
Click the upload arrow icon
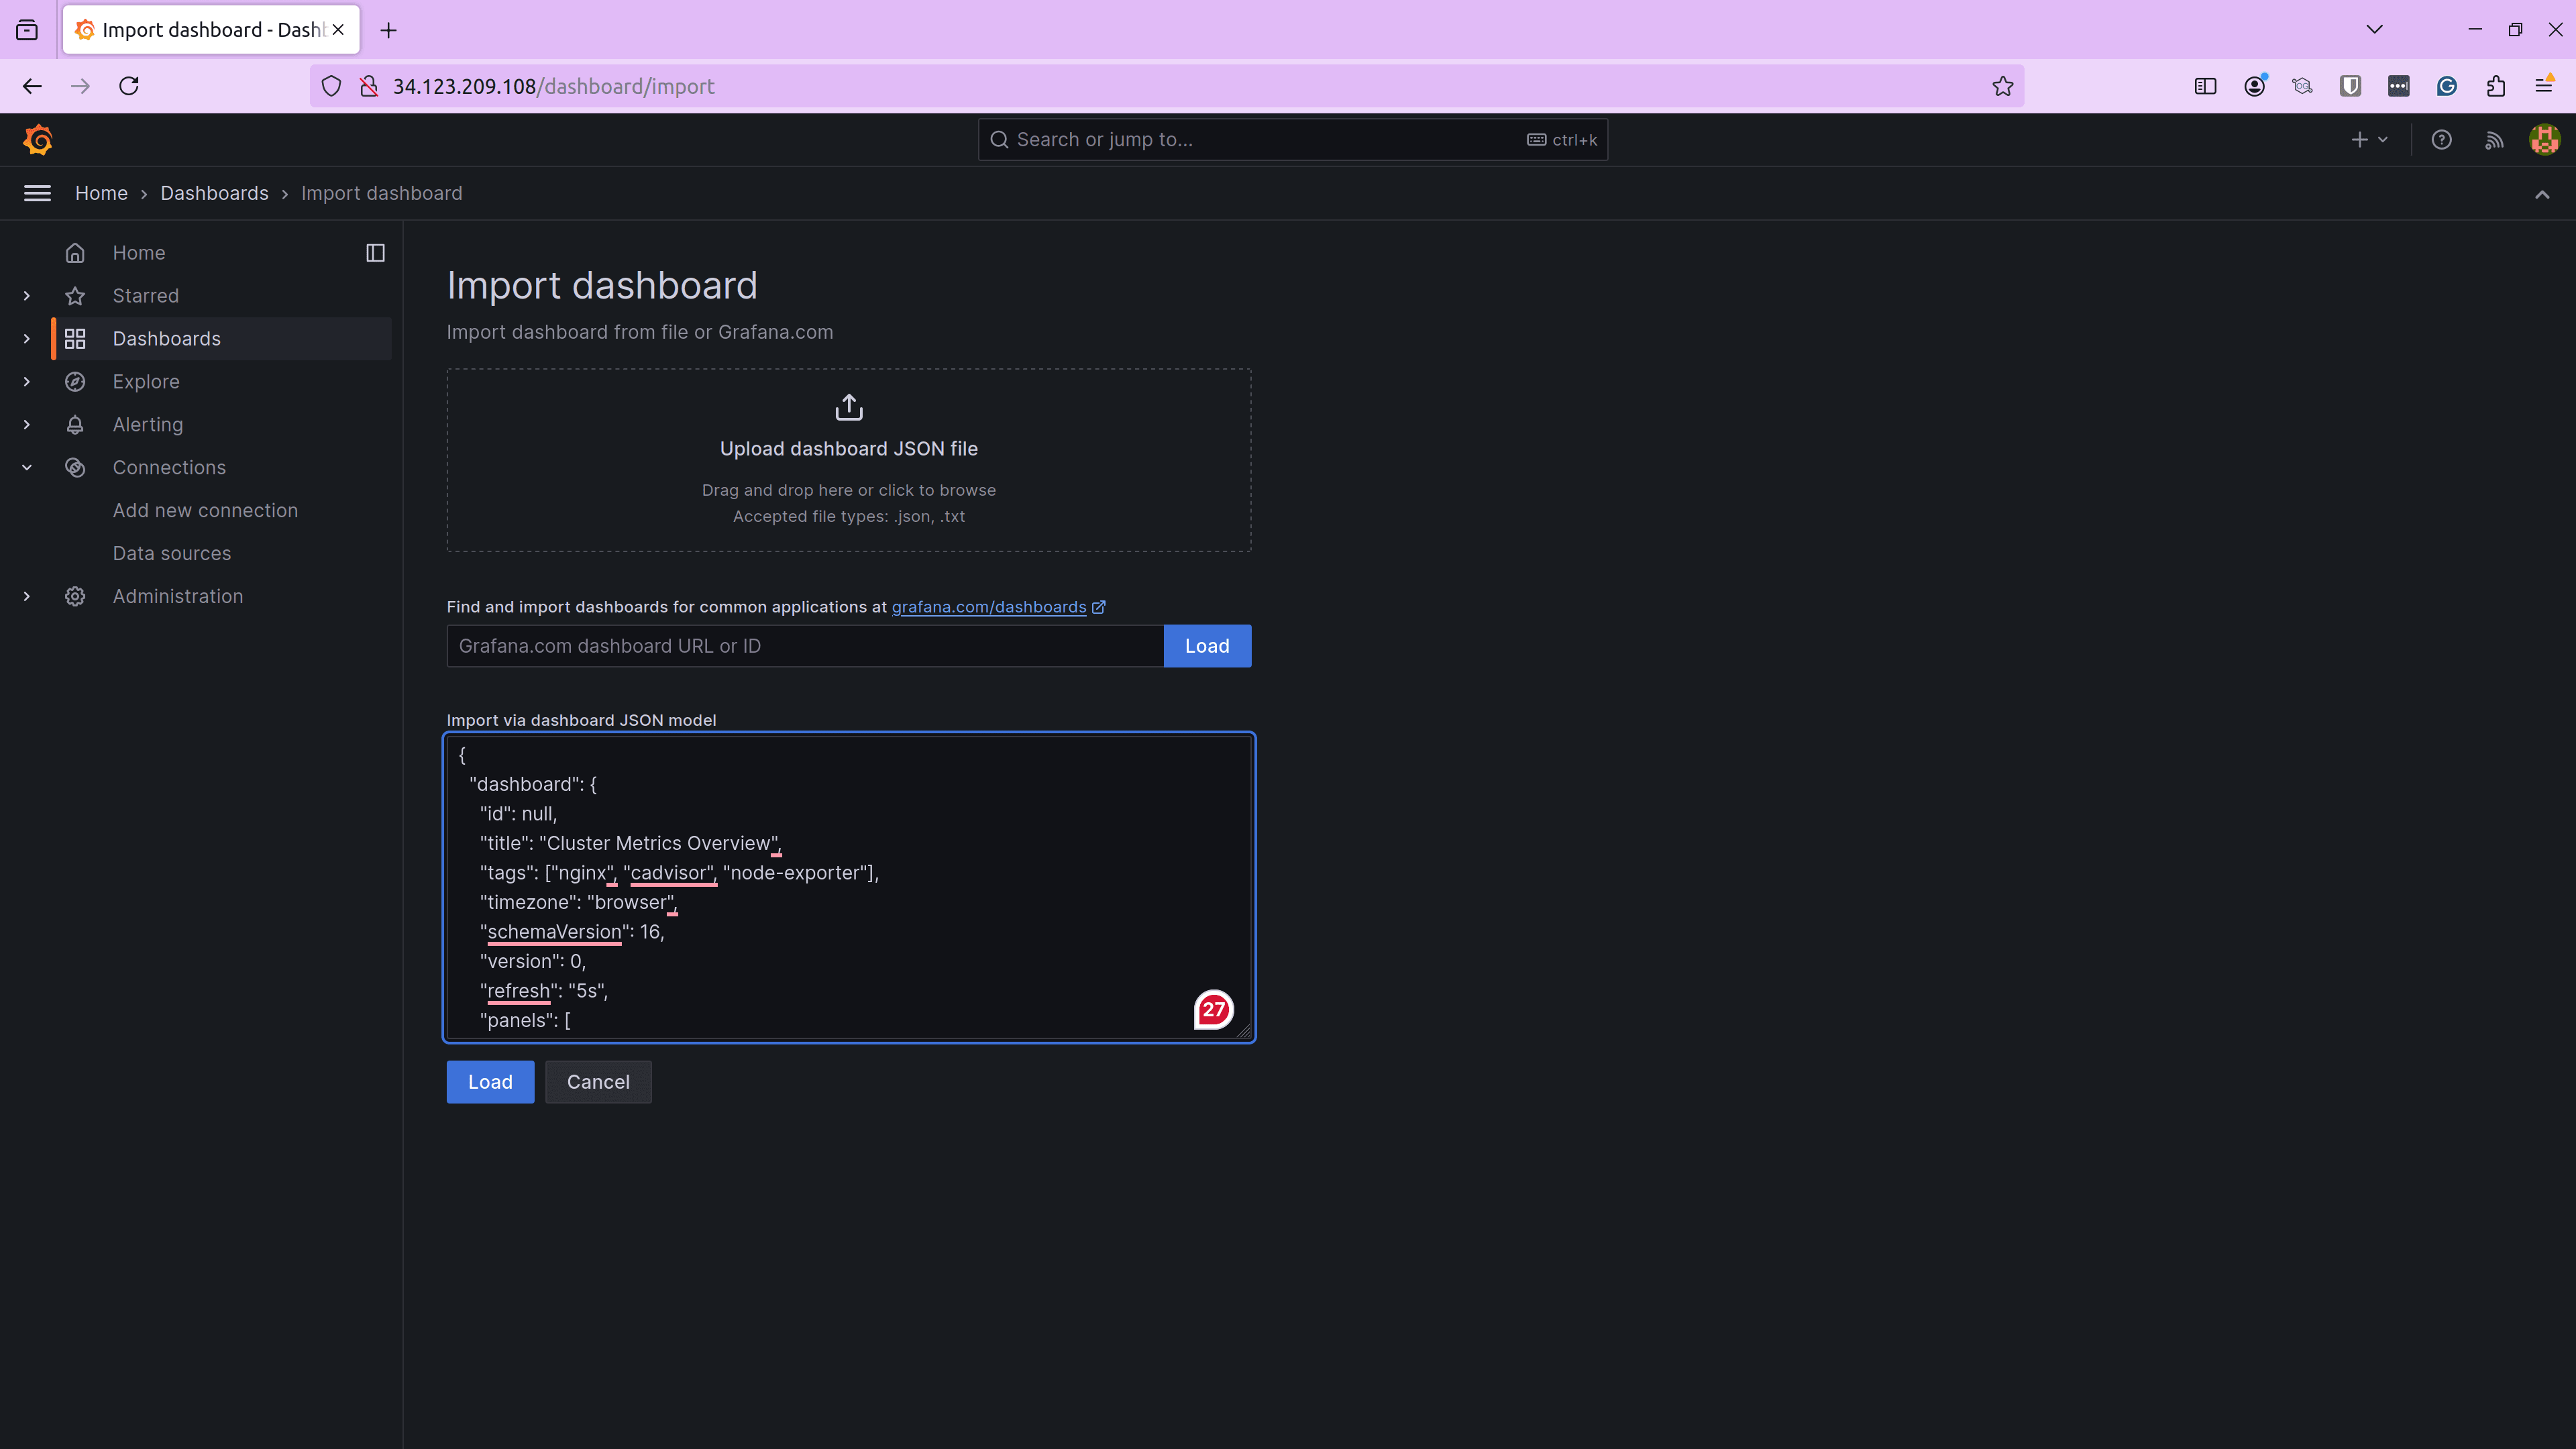(x=849, y=407)
